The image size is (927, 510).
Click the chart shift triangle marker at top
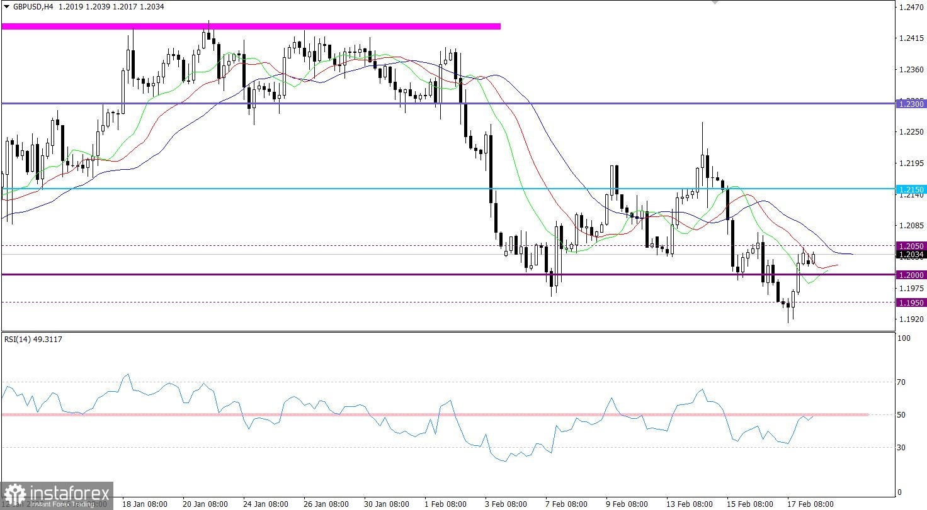715,3
